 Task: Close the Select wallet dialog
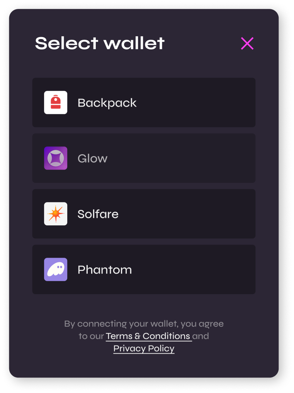click(x=247, y=43)
